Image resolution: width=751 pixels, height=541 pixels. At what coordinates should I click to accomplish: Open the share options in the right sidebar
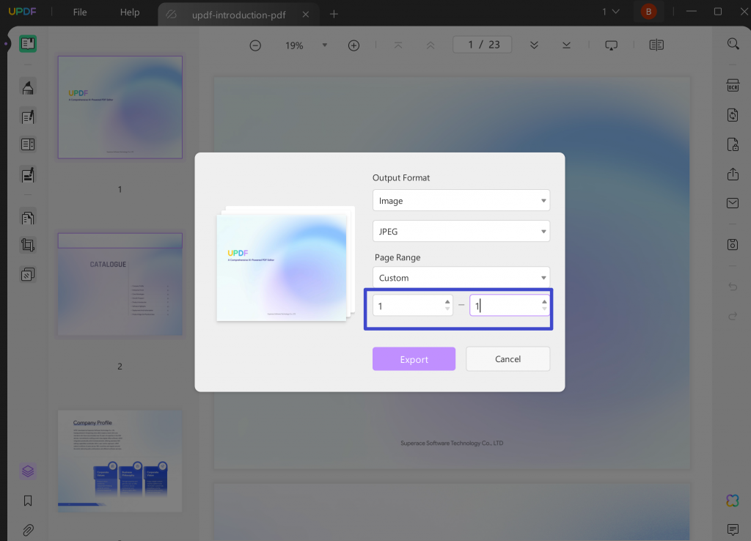[x=733, y=174]
